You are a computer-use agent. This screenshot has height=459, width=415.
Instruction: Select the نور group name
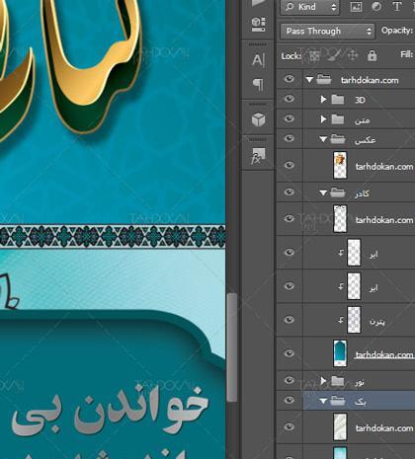point(360,382)
